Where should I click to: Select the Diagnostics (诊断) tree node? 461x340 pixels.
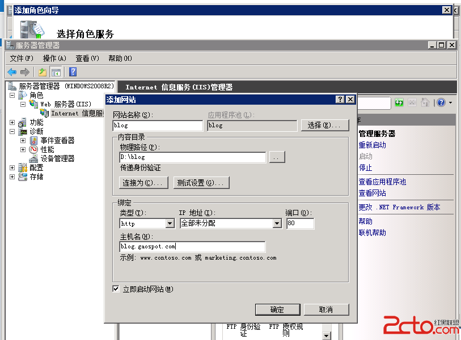[36, 131]
